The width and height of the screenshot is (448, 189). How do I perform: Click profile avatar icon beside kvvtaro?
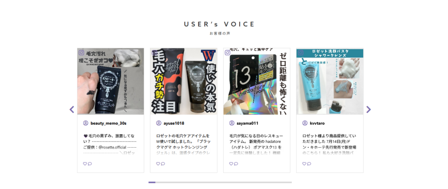click(x=305, y=123)
